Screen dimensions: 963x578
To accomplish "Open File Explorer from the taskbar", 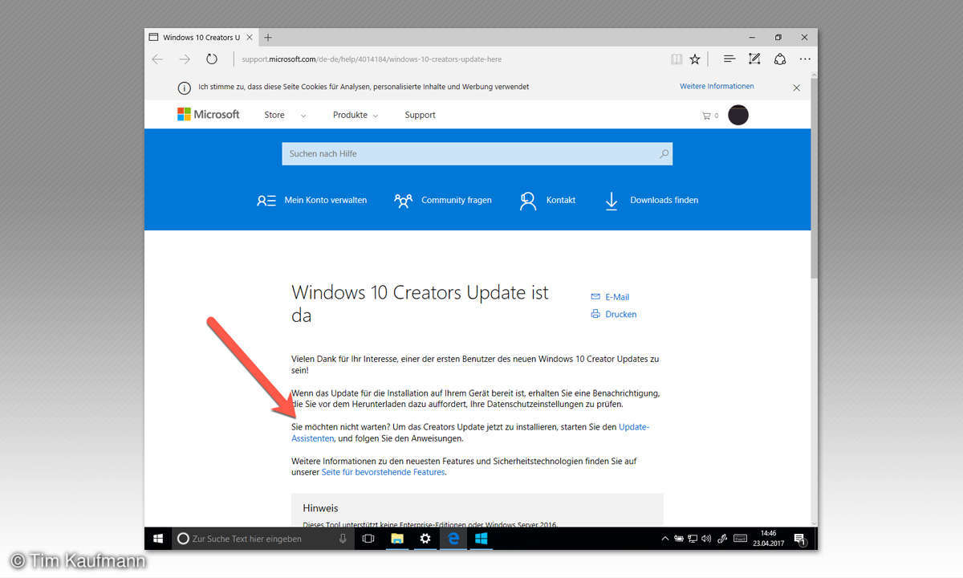I will tap(396, 539).
